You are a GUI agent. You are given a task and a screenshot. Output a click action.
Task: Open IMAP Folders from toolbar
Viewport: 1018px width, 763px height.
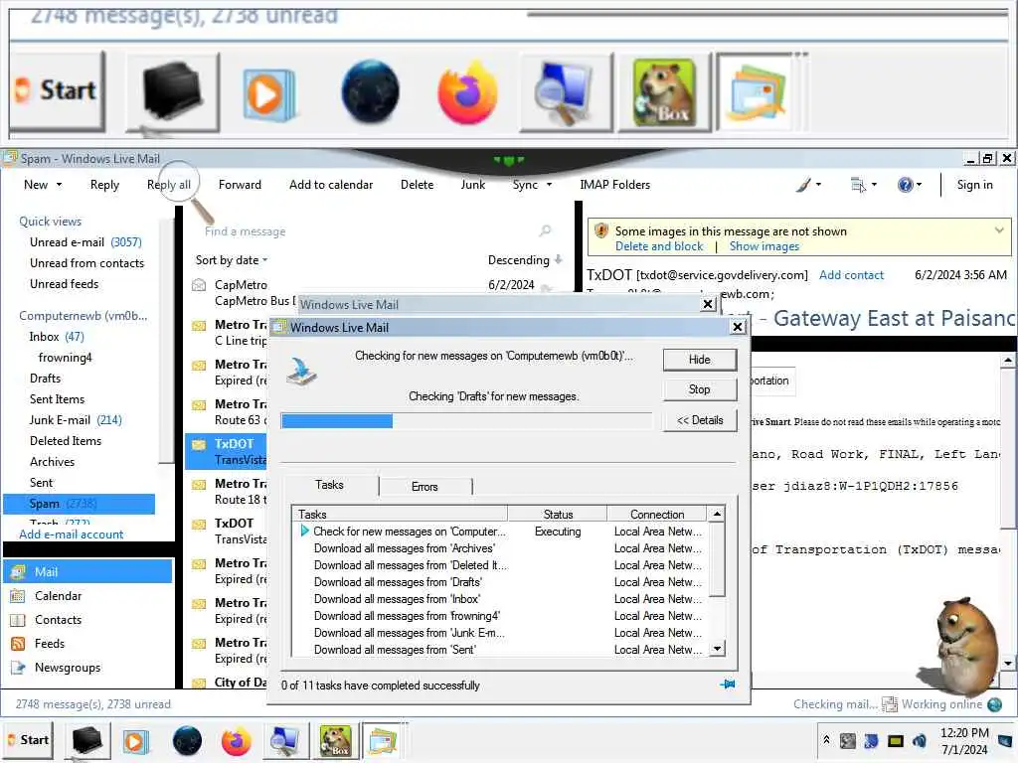pos(614,185)
